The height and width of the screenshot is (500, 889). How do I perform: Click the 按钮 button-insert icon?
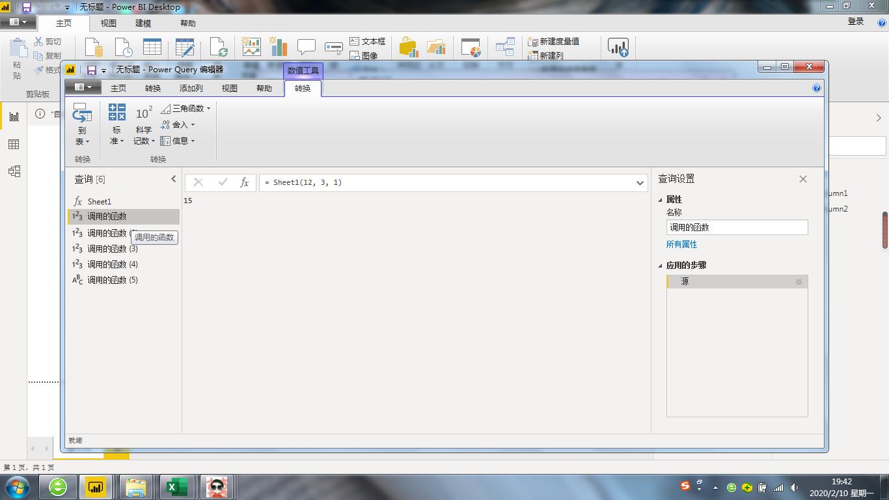point(334,48)
